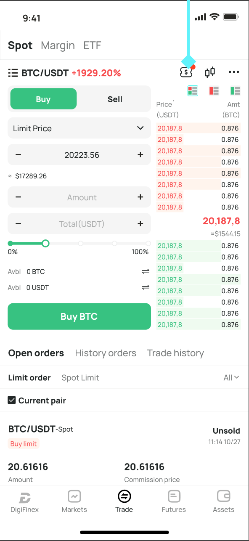Screen dimensions: 249x541
Task: Open the All filter dropdown
Action: coord(231,378)
